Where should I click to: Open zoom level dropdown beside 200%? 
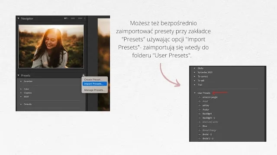[x=85, y=18]
